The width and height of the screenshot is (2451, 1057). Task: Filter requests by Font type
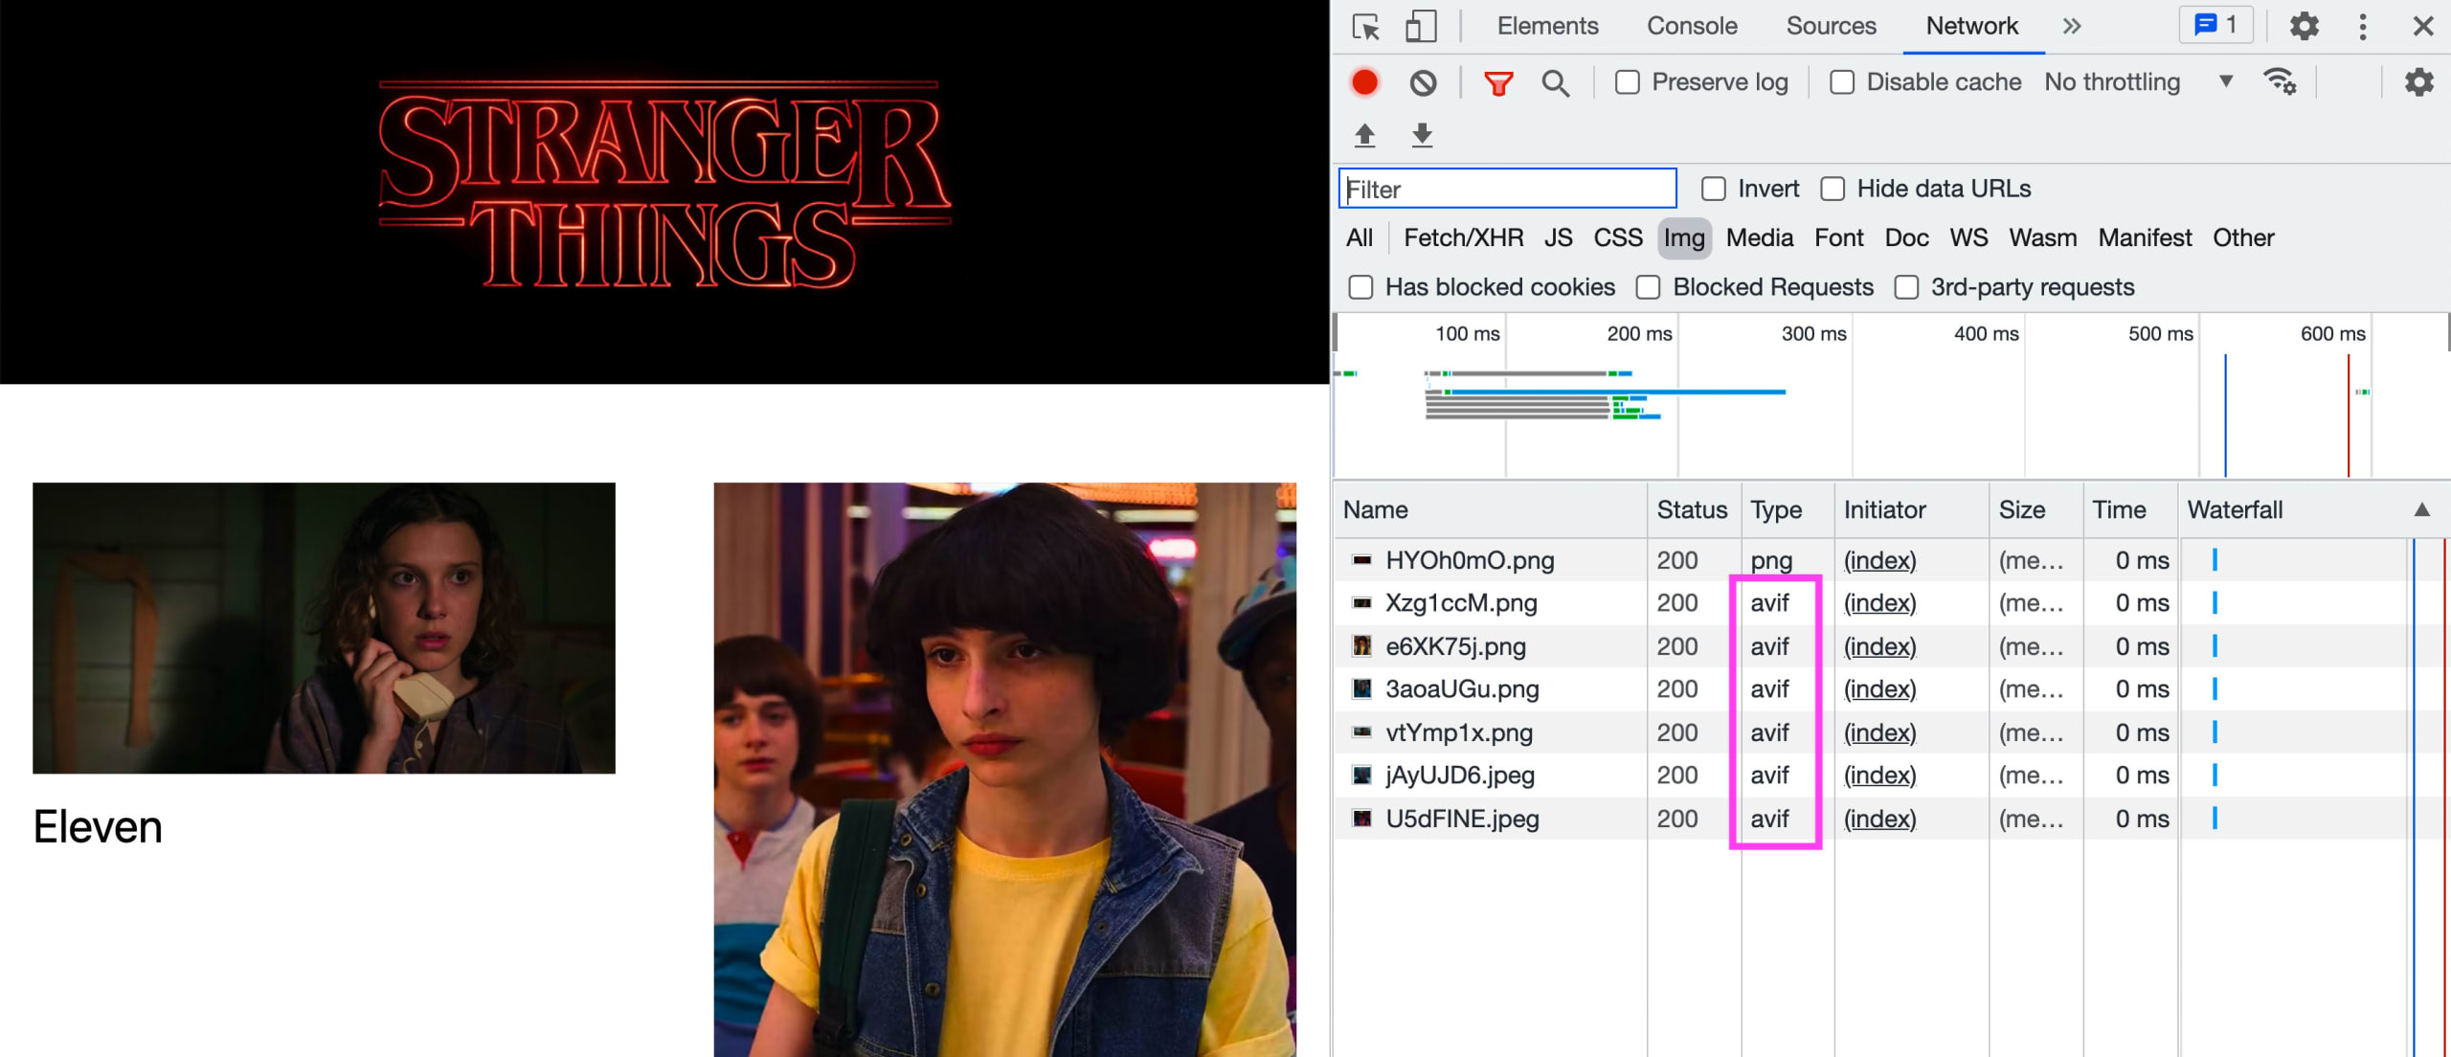coord(1838,237)
